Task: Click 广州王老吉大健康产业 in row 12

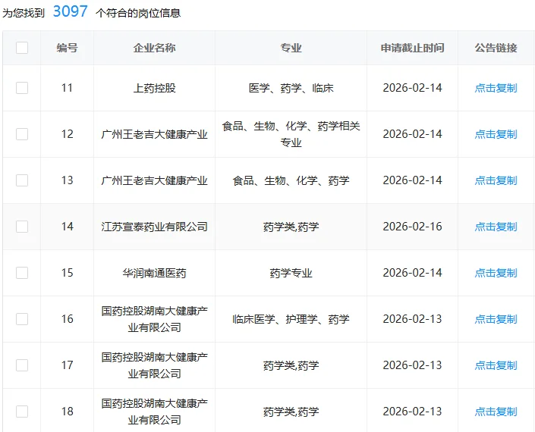Action: (x=154, y=134)
